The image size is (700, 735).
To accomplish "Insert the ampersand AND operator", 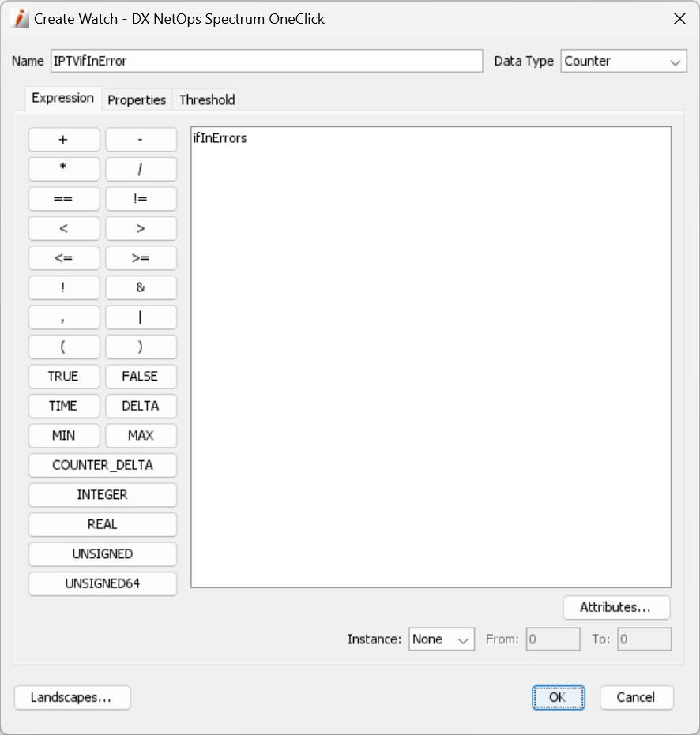I will [x=141, y=287].
